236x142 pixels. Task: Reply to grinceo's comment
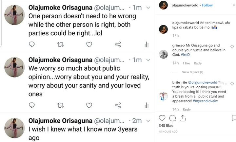(x=198, y=63)
